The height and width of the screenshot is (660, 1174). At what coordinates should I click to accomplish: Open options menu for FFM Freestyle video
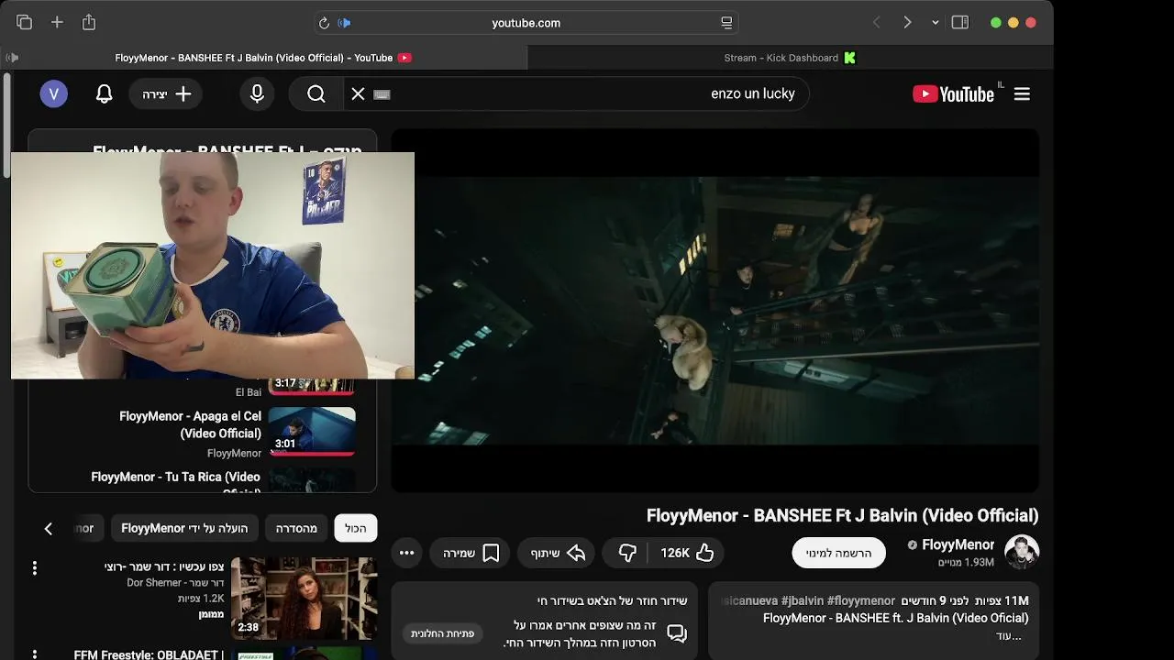click(35, 654)
